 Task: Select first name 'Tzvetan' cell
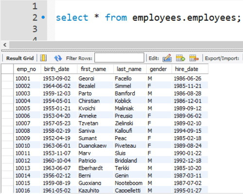coord(95,123)
